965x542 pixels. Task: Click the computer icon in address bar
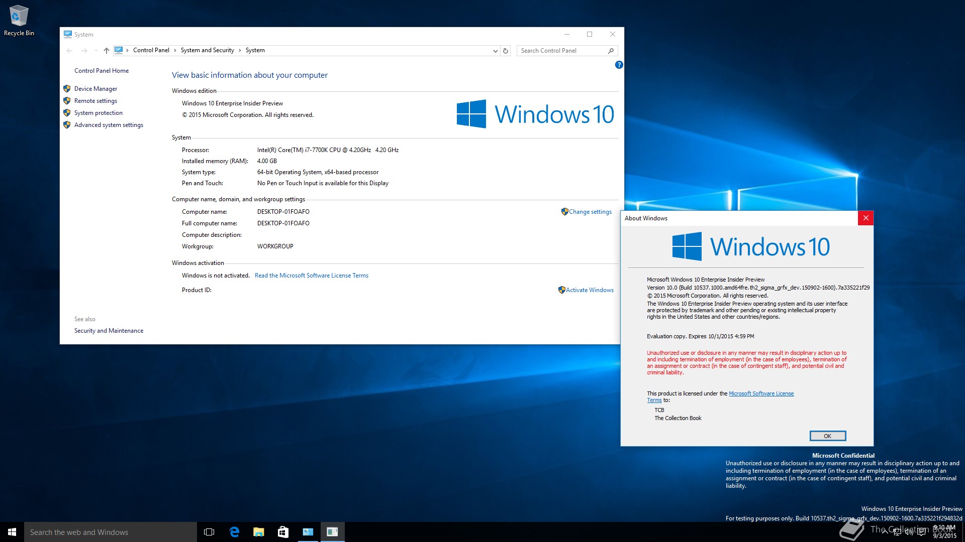coord(119,50)
